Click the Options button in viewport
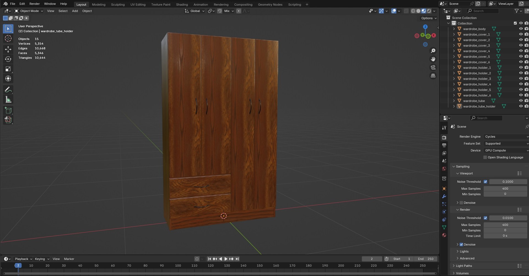Viewport: 529px width, 276px height. tap(429, 18)
